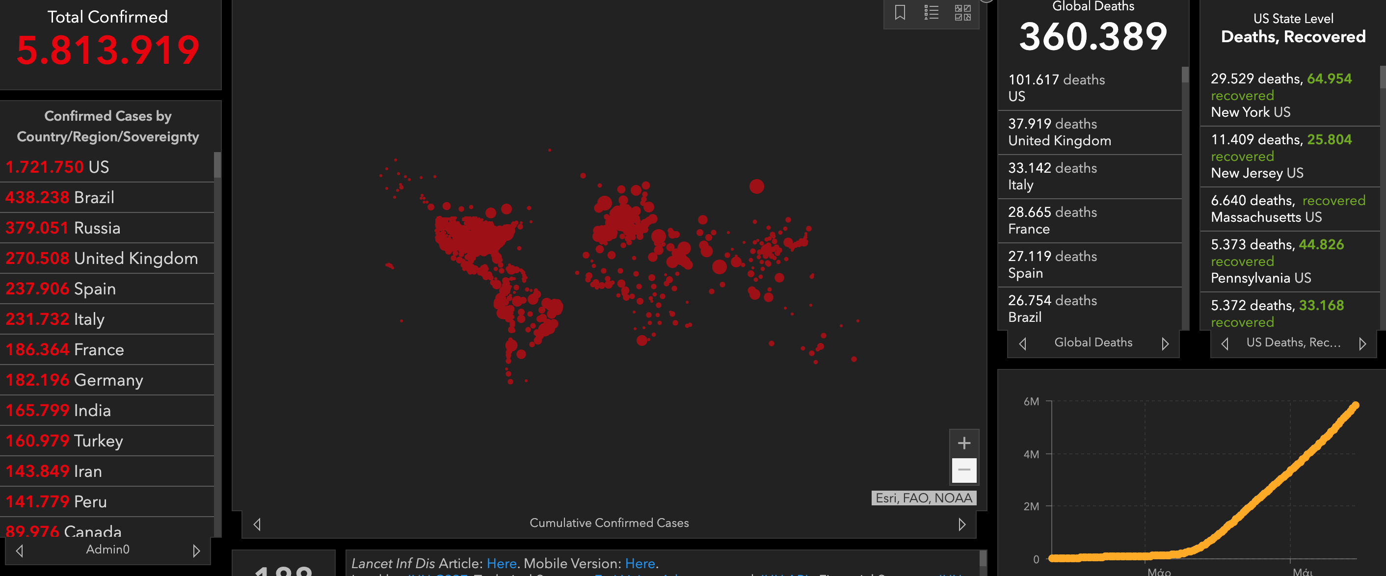Viewport: 1386px width, 576px height.
Task: Click right arrow beside Global Deaths
Action: pyautogui.click(x=1165, y=343)
